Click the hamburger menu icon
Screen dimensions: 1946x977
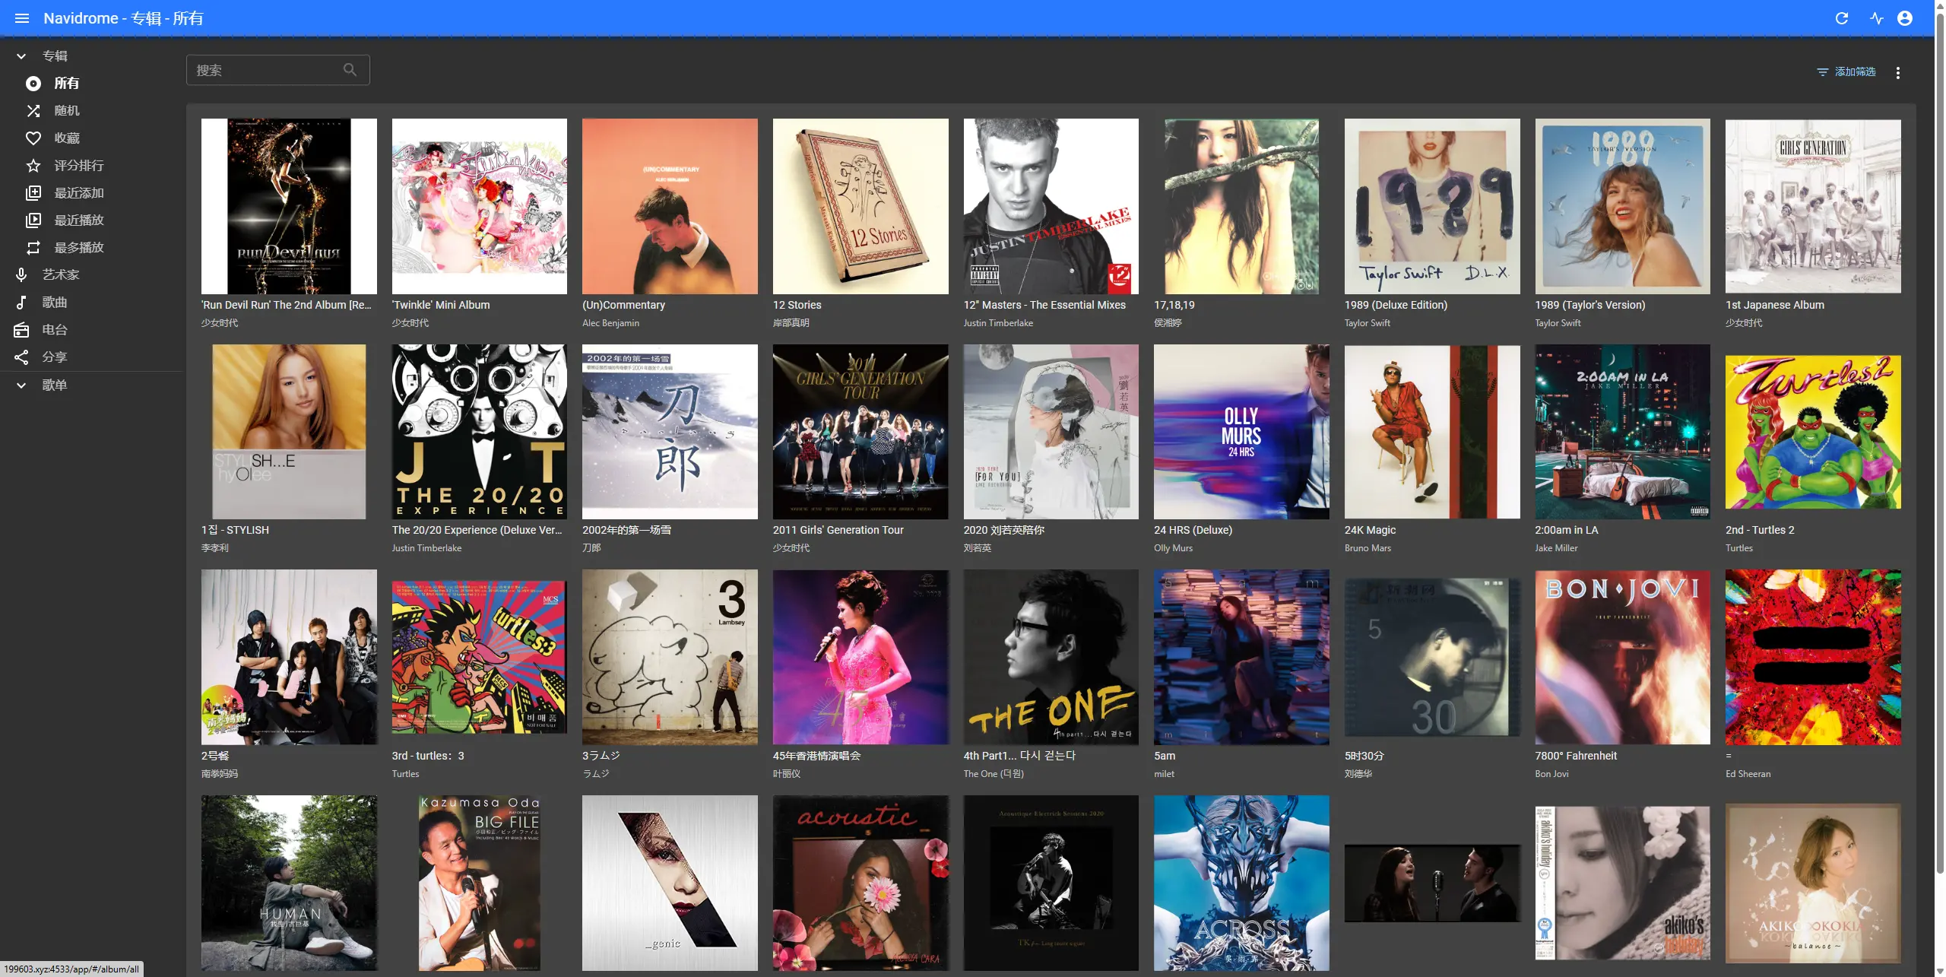coord(22,18)
